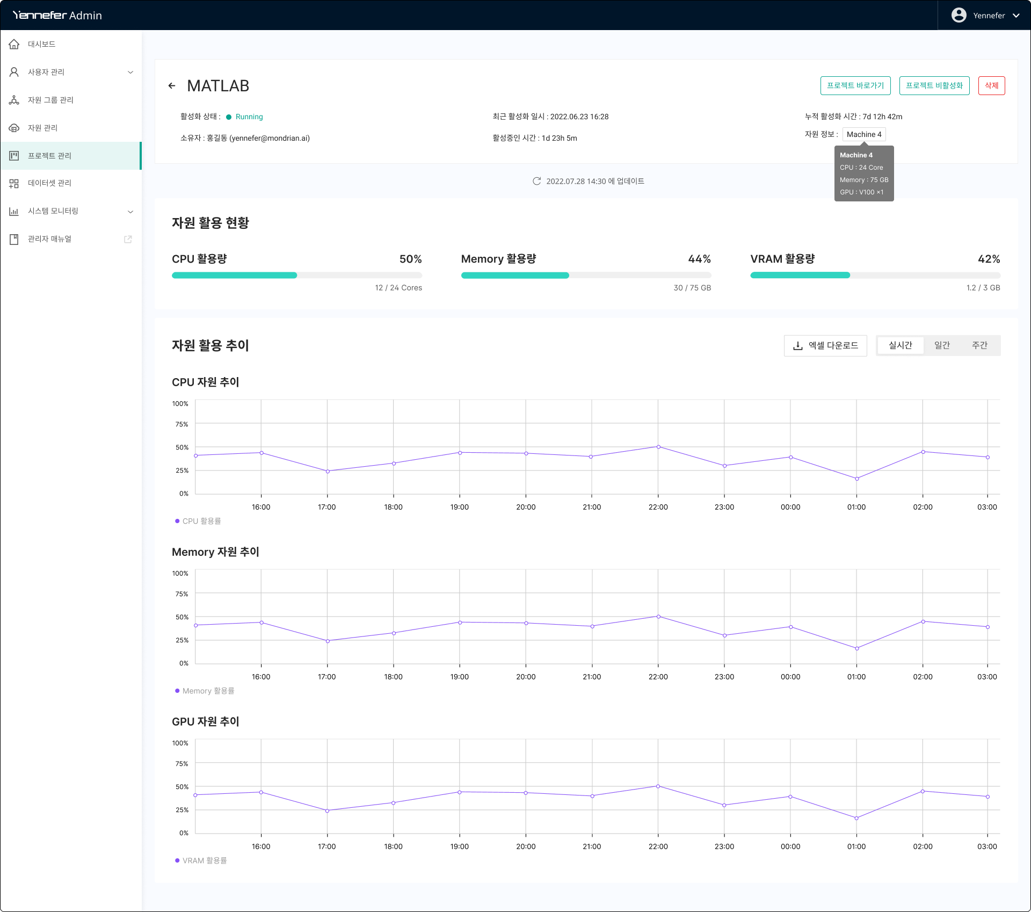Expand the 시스템 모니터링 submenu chevron

tap(130, 212)
